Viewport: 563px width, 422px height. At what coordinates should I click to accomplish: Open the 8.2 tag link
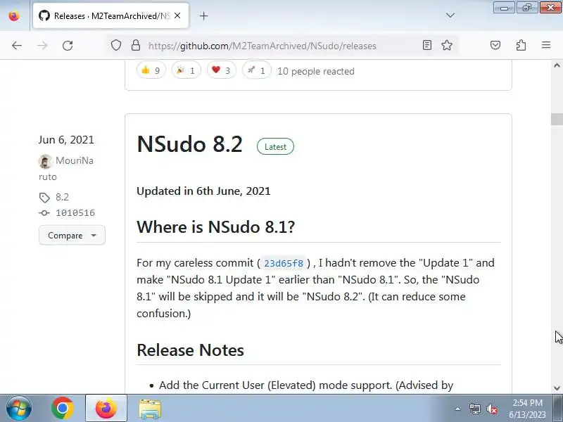point(62,197)
